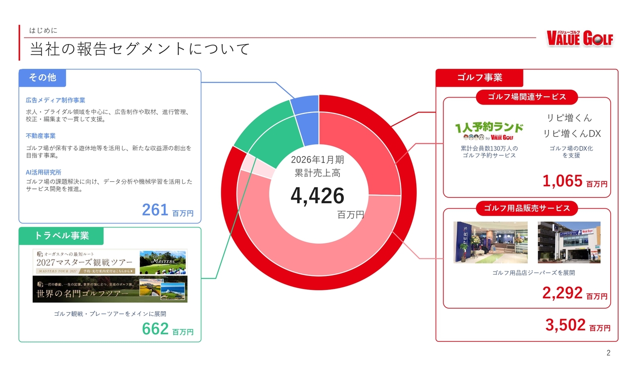
Task: Click the 広告メディア制作事業 heading
Action: (x=56, y=101)
